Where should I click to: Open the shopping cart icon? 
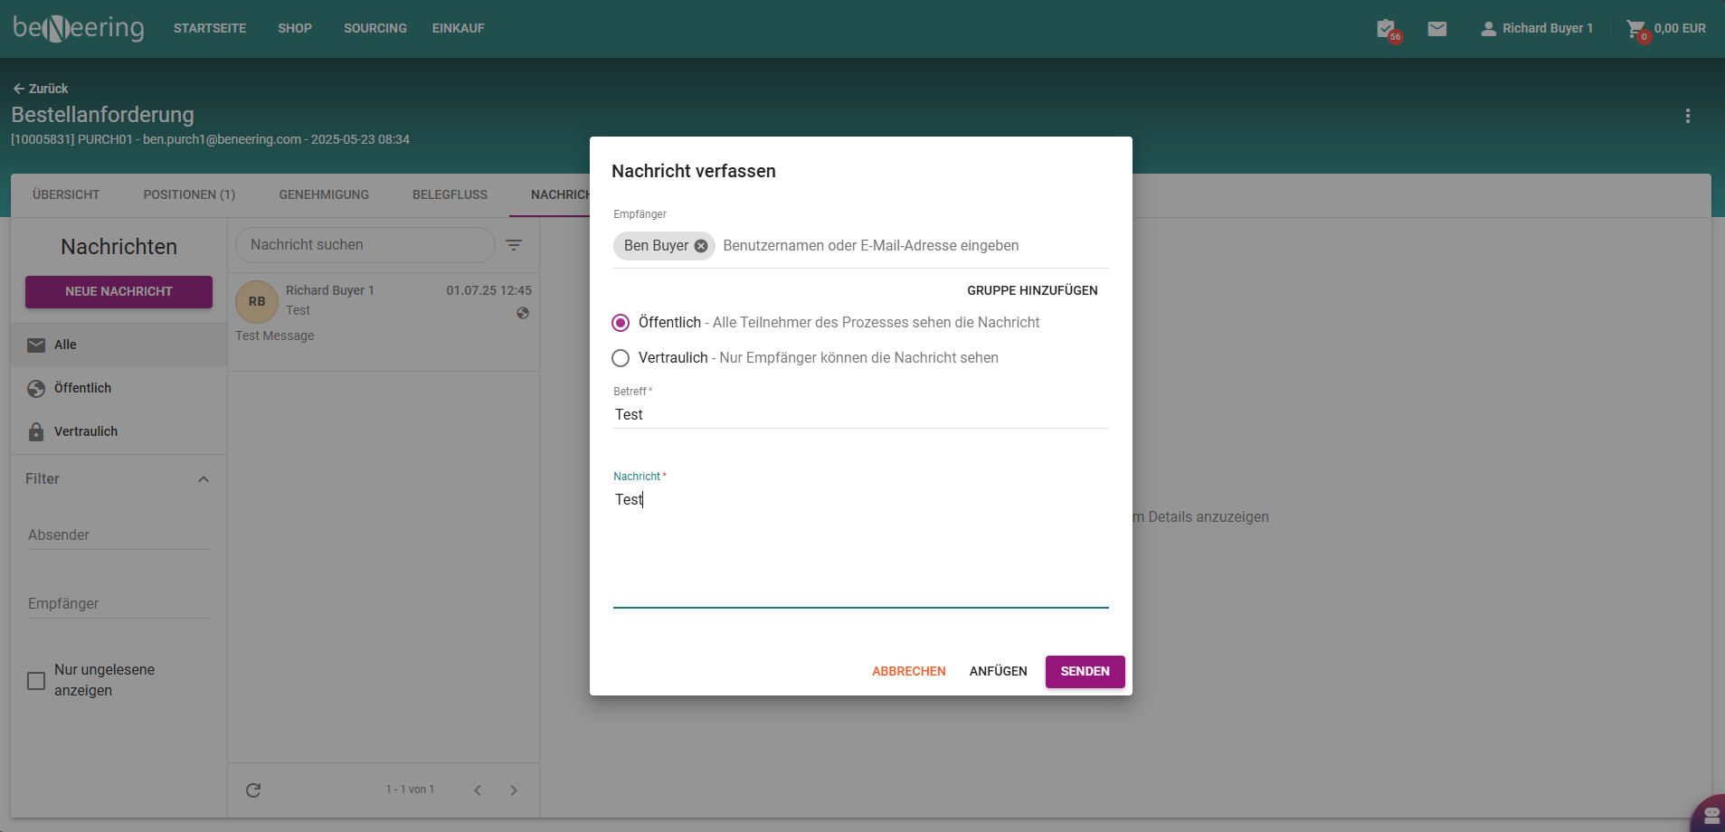1635,29
